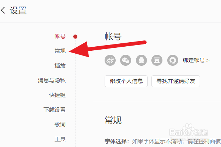The width and height of the screenshot is (221, 147).
Task: Go to 消息与隐私 settings
Action: click(x=52, y=80)
